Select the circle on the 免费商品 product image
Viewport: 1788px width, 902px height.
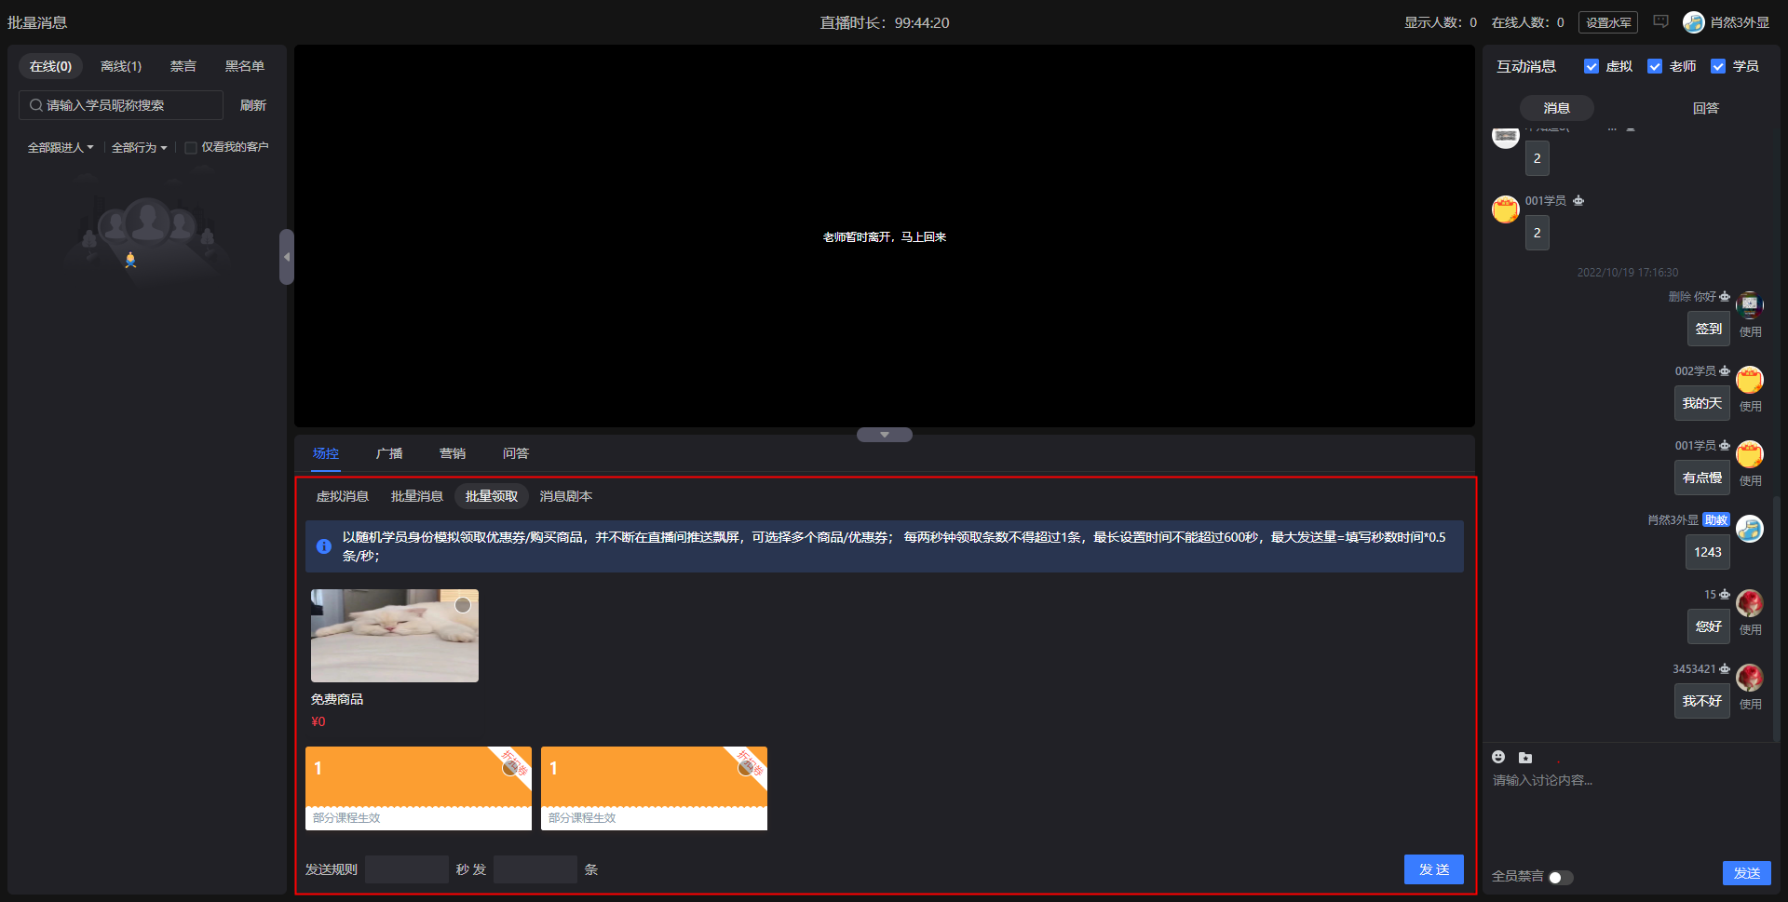click(x=463, y=605)
